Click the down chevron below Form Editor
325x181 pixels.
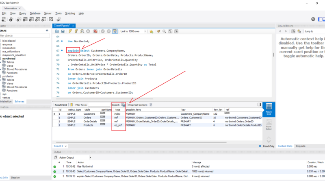coord(269,142)
